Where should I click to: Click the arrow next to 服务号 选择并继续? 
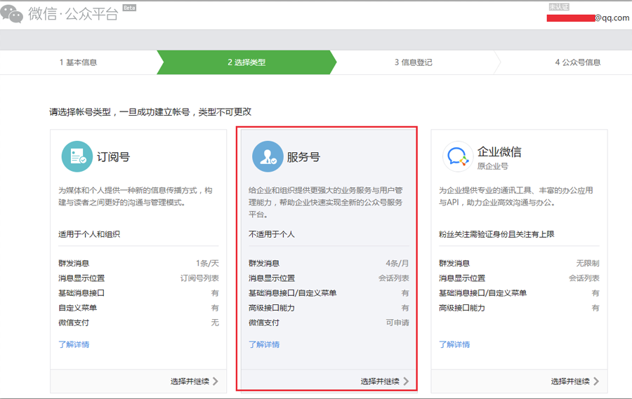coord(406,381)
